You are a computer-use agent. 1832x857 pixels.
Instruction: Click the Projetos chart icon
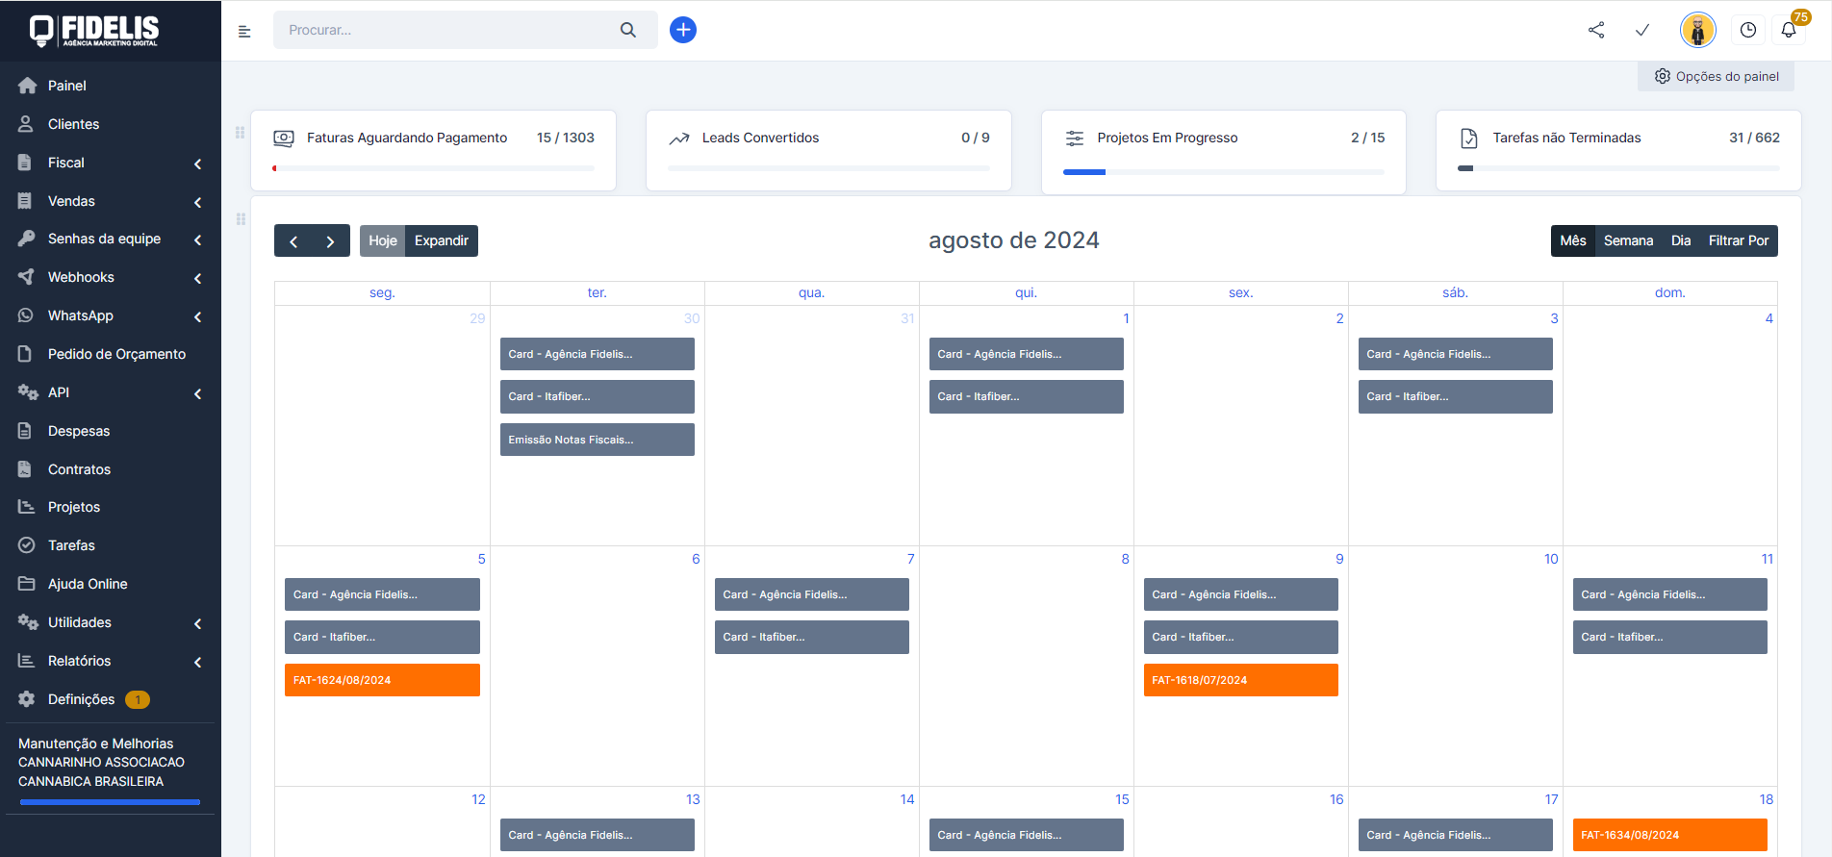26,507
